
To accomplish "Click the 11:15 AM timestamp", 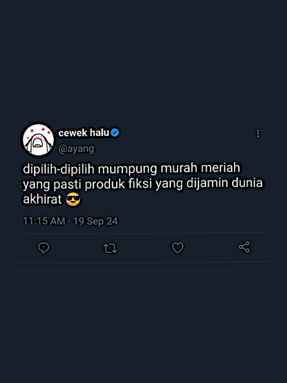I will [44, 221].
